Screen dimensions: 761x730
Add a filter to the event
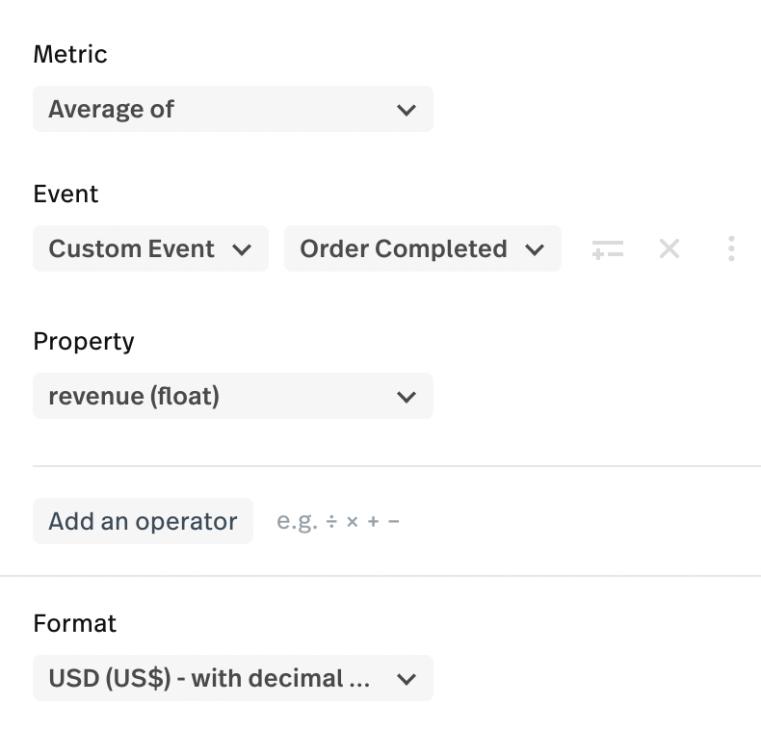607,249
